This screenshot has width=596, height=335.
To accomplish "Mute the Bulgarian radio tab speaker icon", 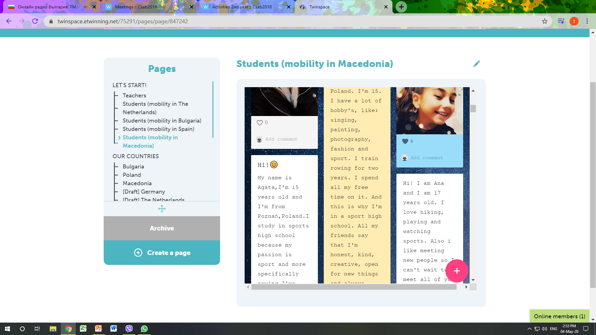I will coord(85,7).
